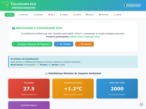Click desde era preindustrial label
Viewport: 146px width, 109px height.
[x=73, y=94]
